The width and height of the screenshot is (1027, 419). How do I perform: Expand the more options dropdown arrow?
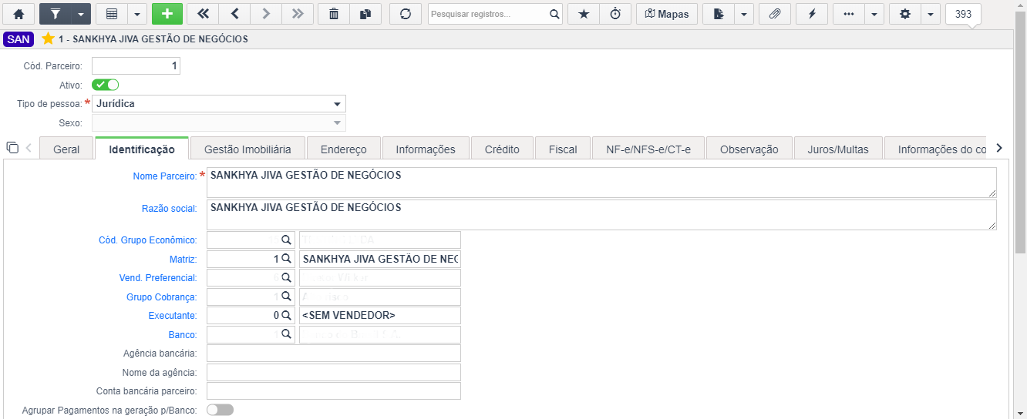point(874,14)
